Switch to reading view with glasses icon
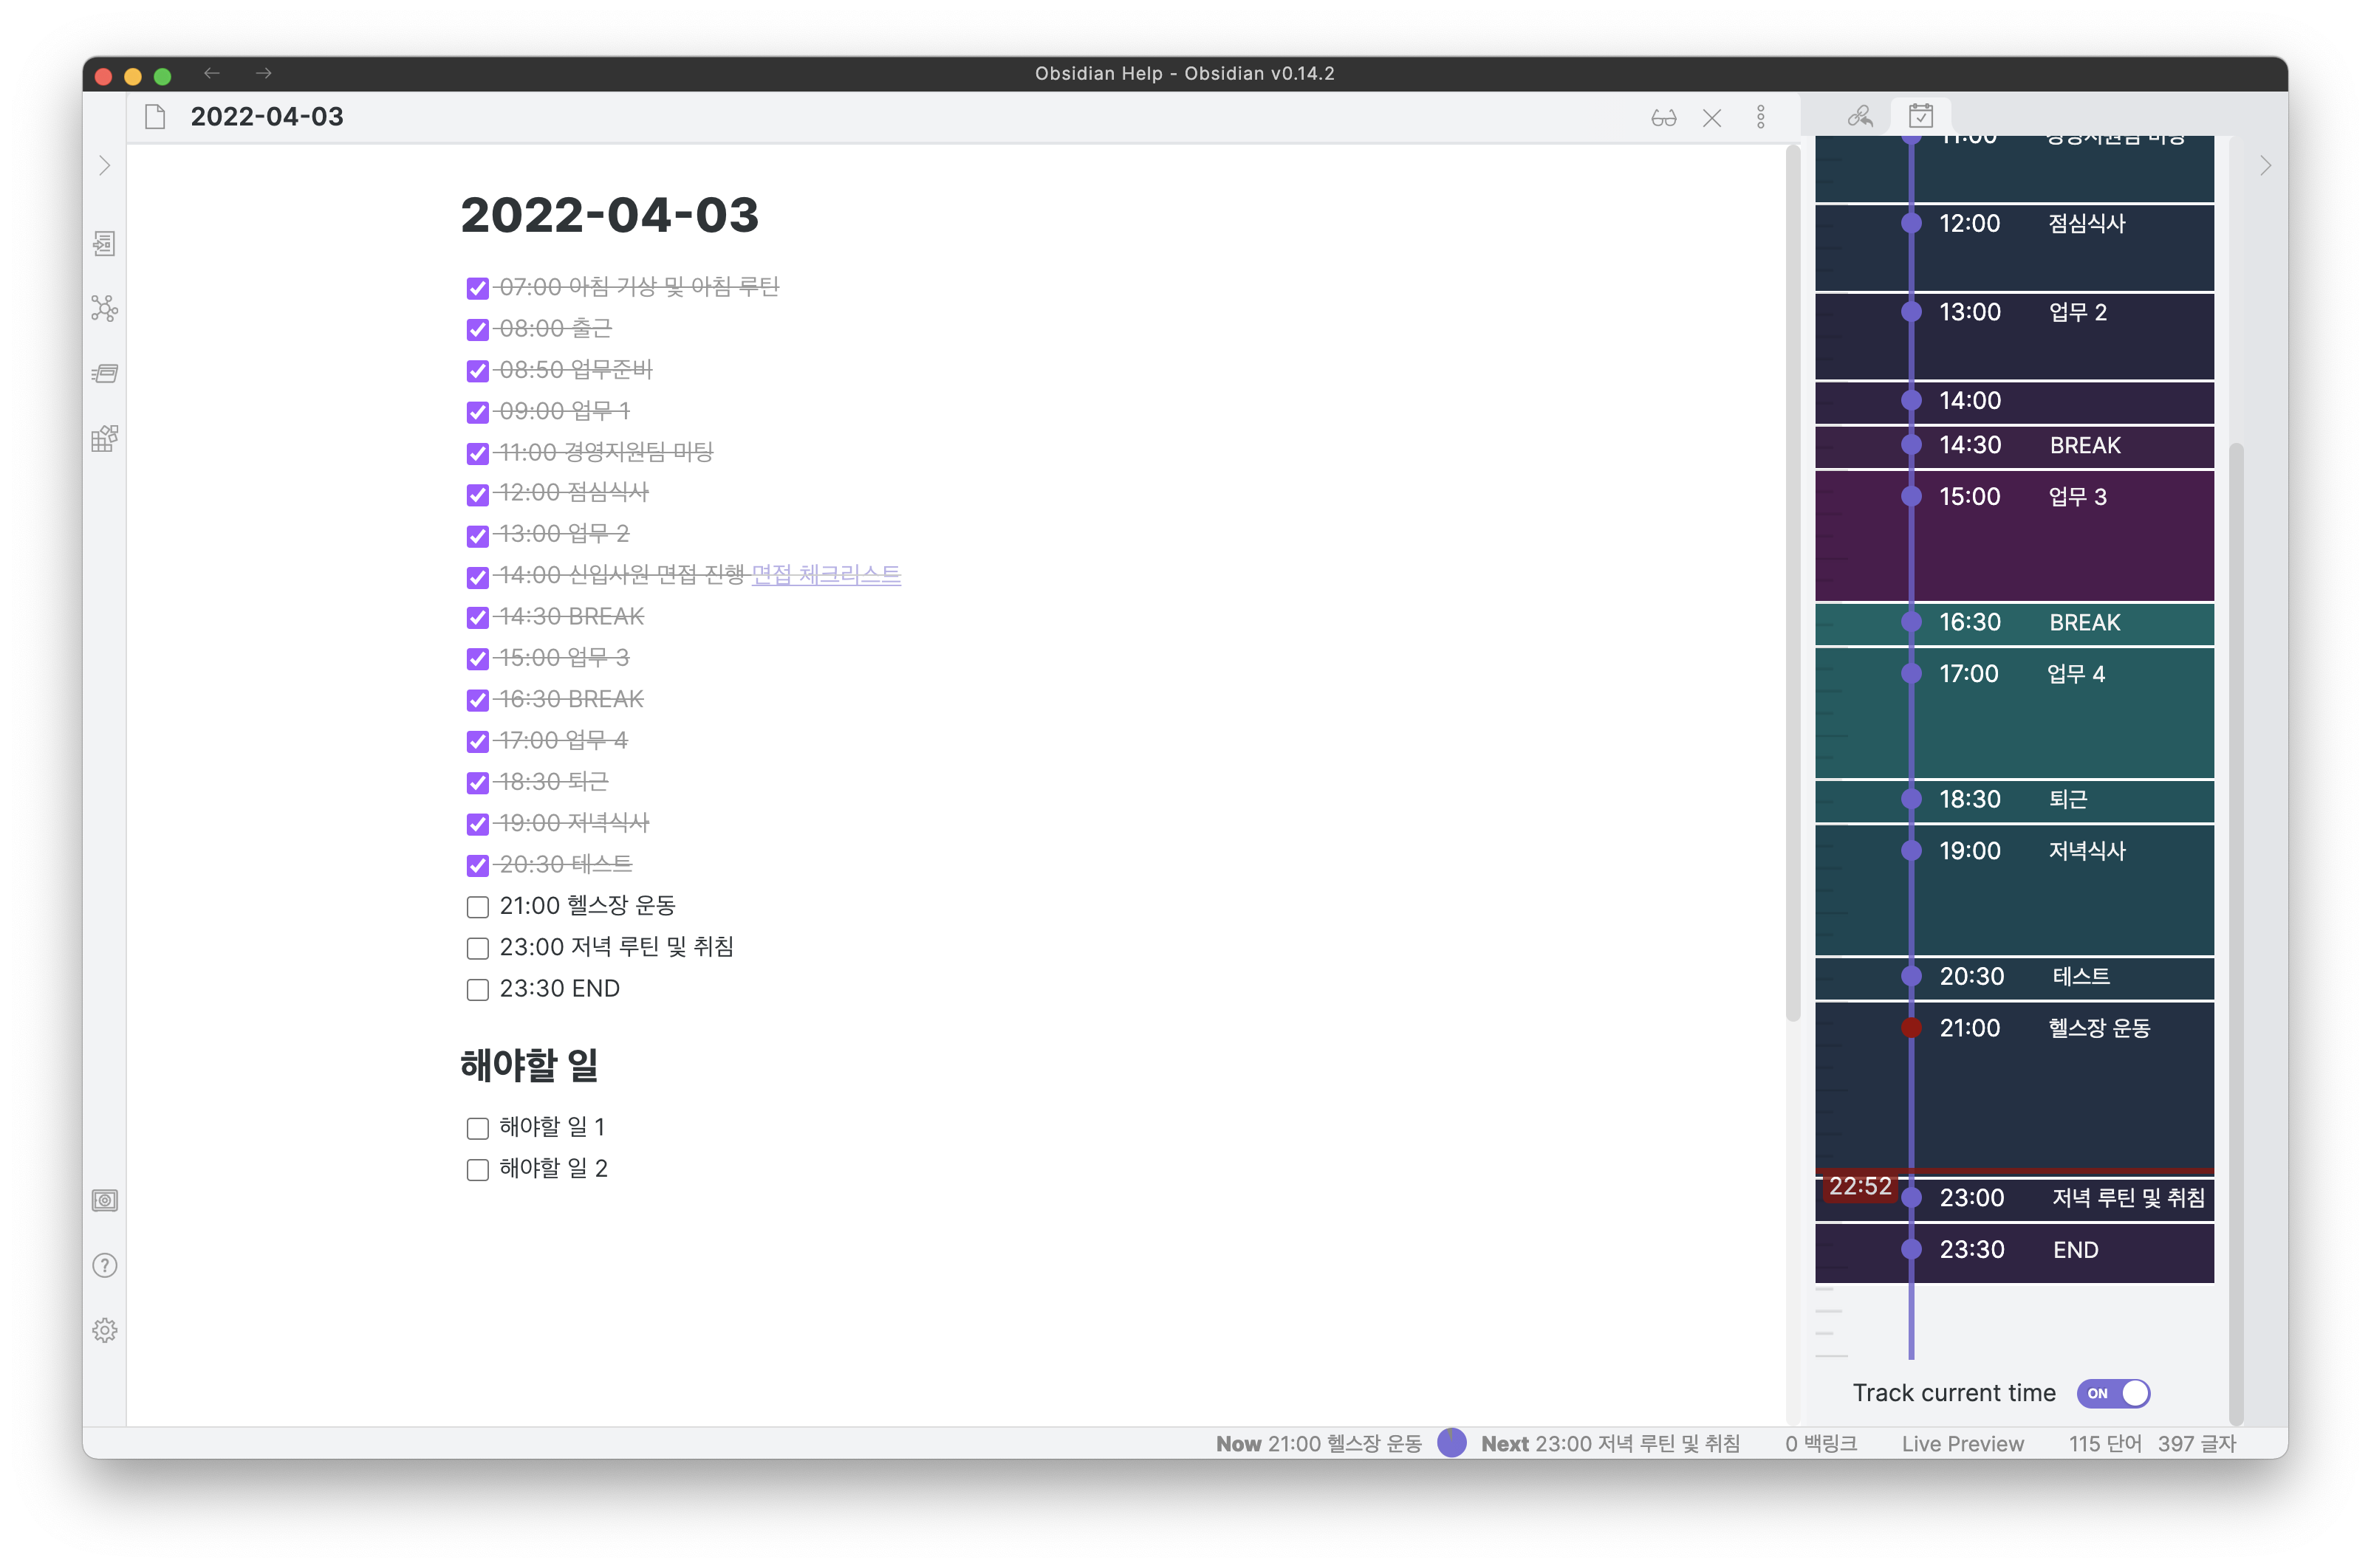This screenshot has height=1568, width=2371. click(1663, 118)
